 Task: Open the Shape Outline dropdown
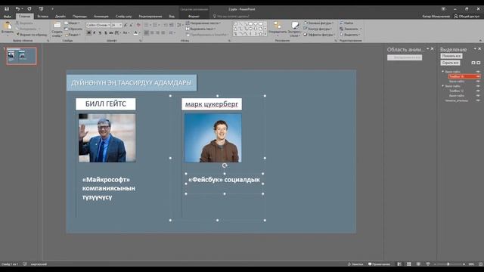pos(318,29)
